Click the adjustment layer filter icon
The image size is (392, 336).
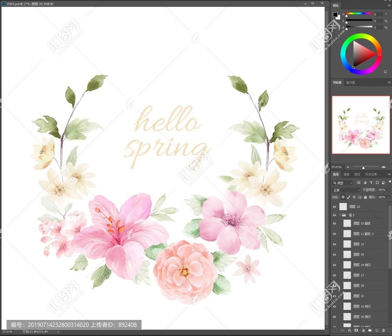[365, 183]
